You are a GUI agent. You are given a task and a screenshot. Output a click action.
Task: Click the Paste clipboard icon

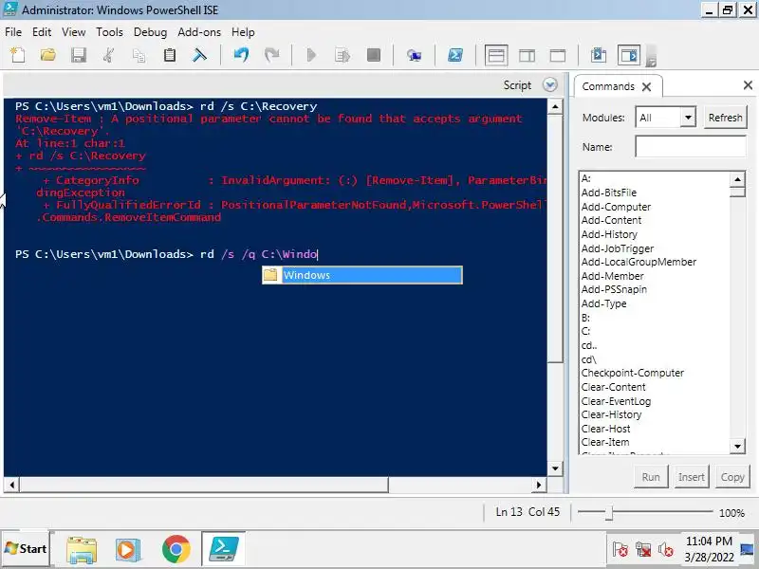170,55
